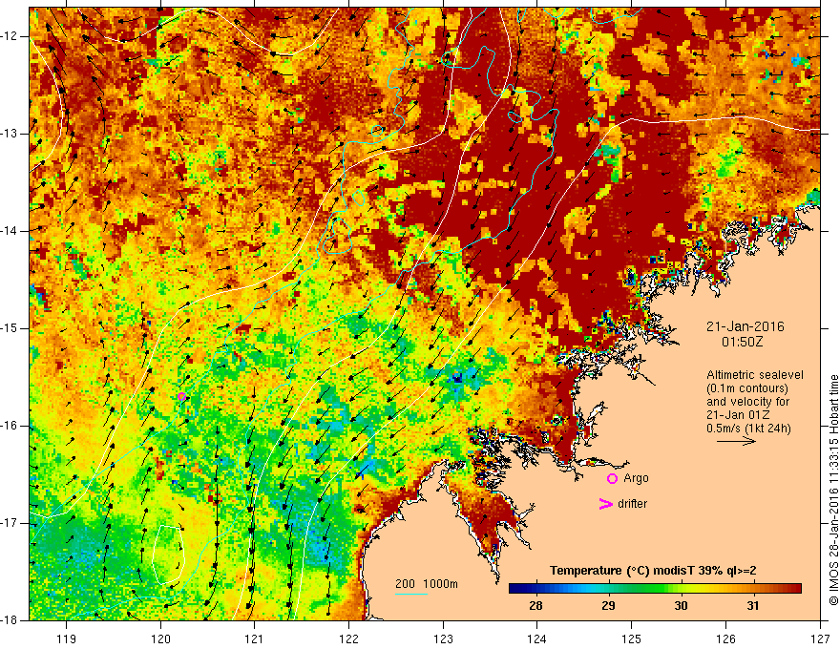Click latitude axis label '-13'
This screenshot has height=649, width=840.
coord(10,134)
